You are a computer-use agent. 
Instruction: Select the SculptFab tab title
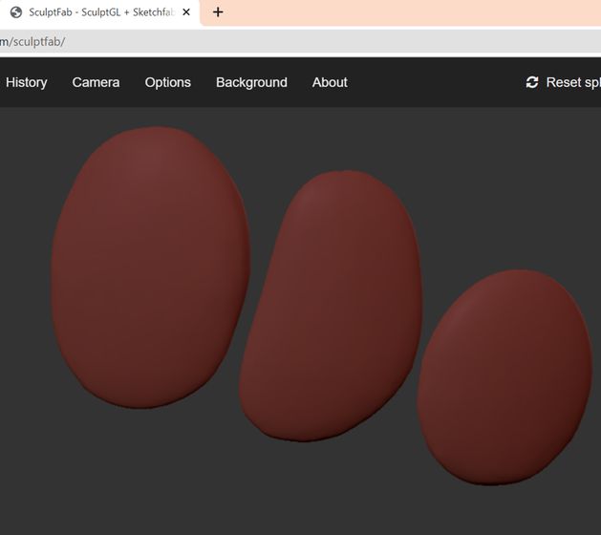(x=102, y=12)
